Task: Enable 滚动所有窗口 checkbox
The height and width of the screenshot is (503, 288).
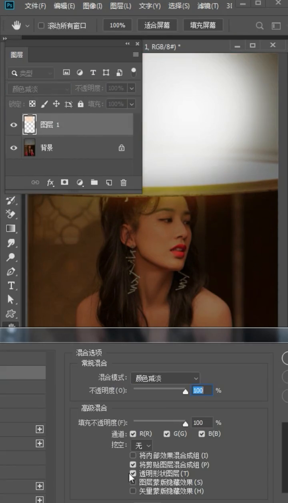Action: coord(41,26)
